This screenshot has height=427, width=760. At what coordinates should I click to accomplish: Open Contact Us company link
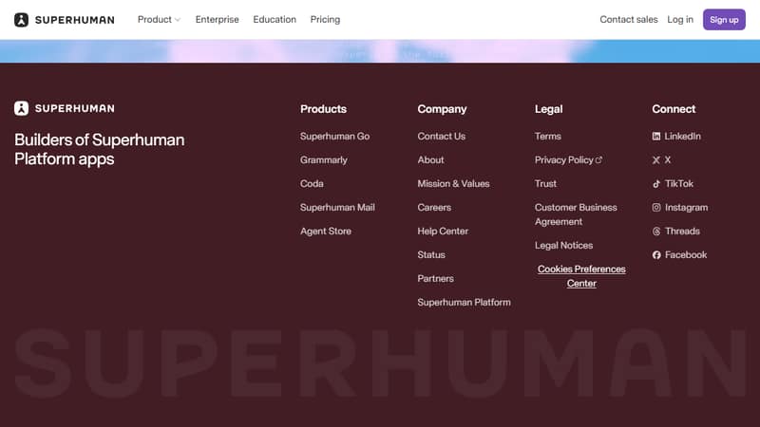coord(442,137)
